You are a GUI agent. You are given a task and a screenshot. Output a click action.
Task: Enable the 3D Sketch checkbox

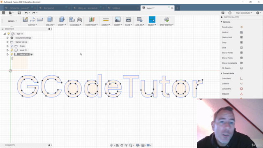241,68
